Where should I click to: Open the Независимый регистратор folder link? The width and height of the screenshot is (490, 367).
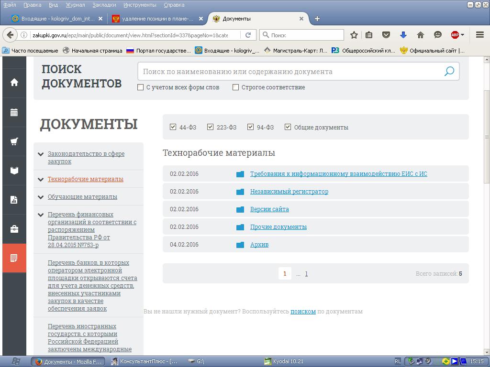pos(289,192)
